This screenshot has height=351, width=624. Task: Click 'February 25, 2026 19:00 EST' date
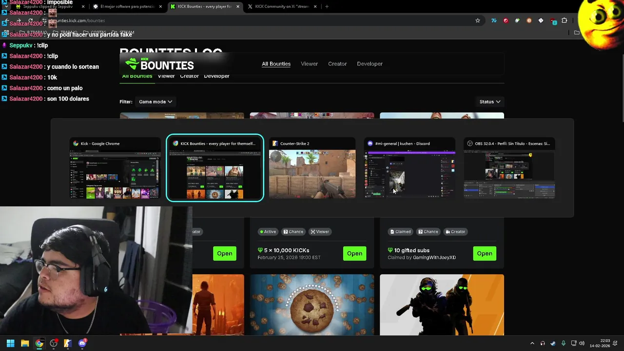click(x=289, y=257)
